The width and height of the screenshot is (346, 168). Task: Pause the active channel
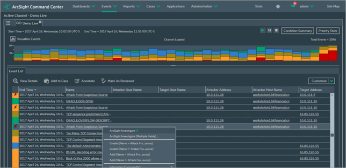pyautogui.click(x=269, y=31)
